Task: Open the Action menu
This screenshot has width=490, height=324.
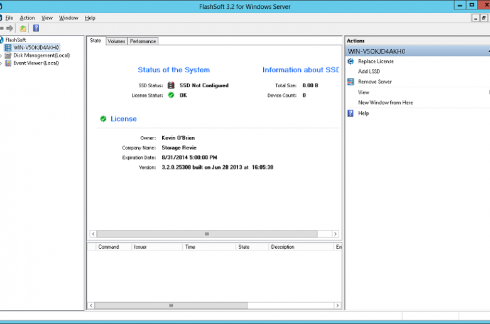Action: click(27, 18)
